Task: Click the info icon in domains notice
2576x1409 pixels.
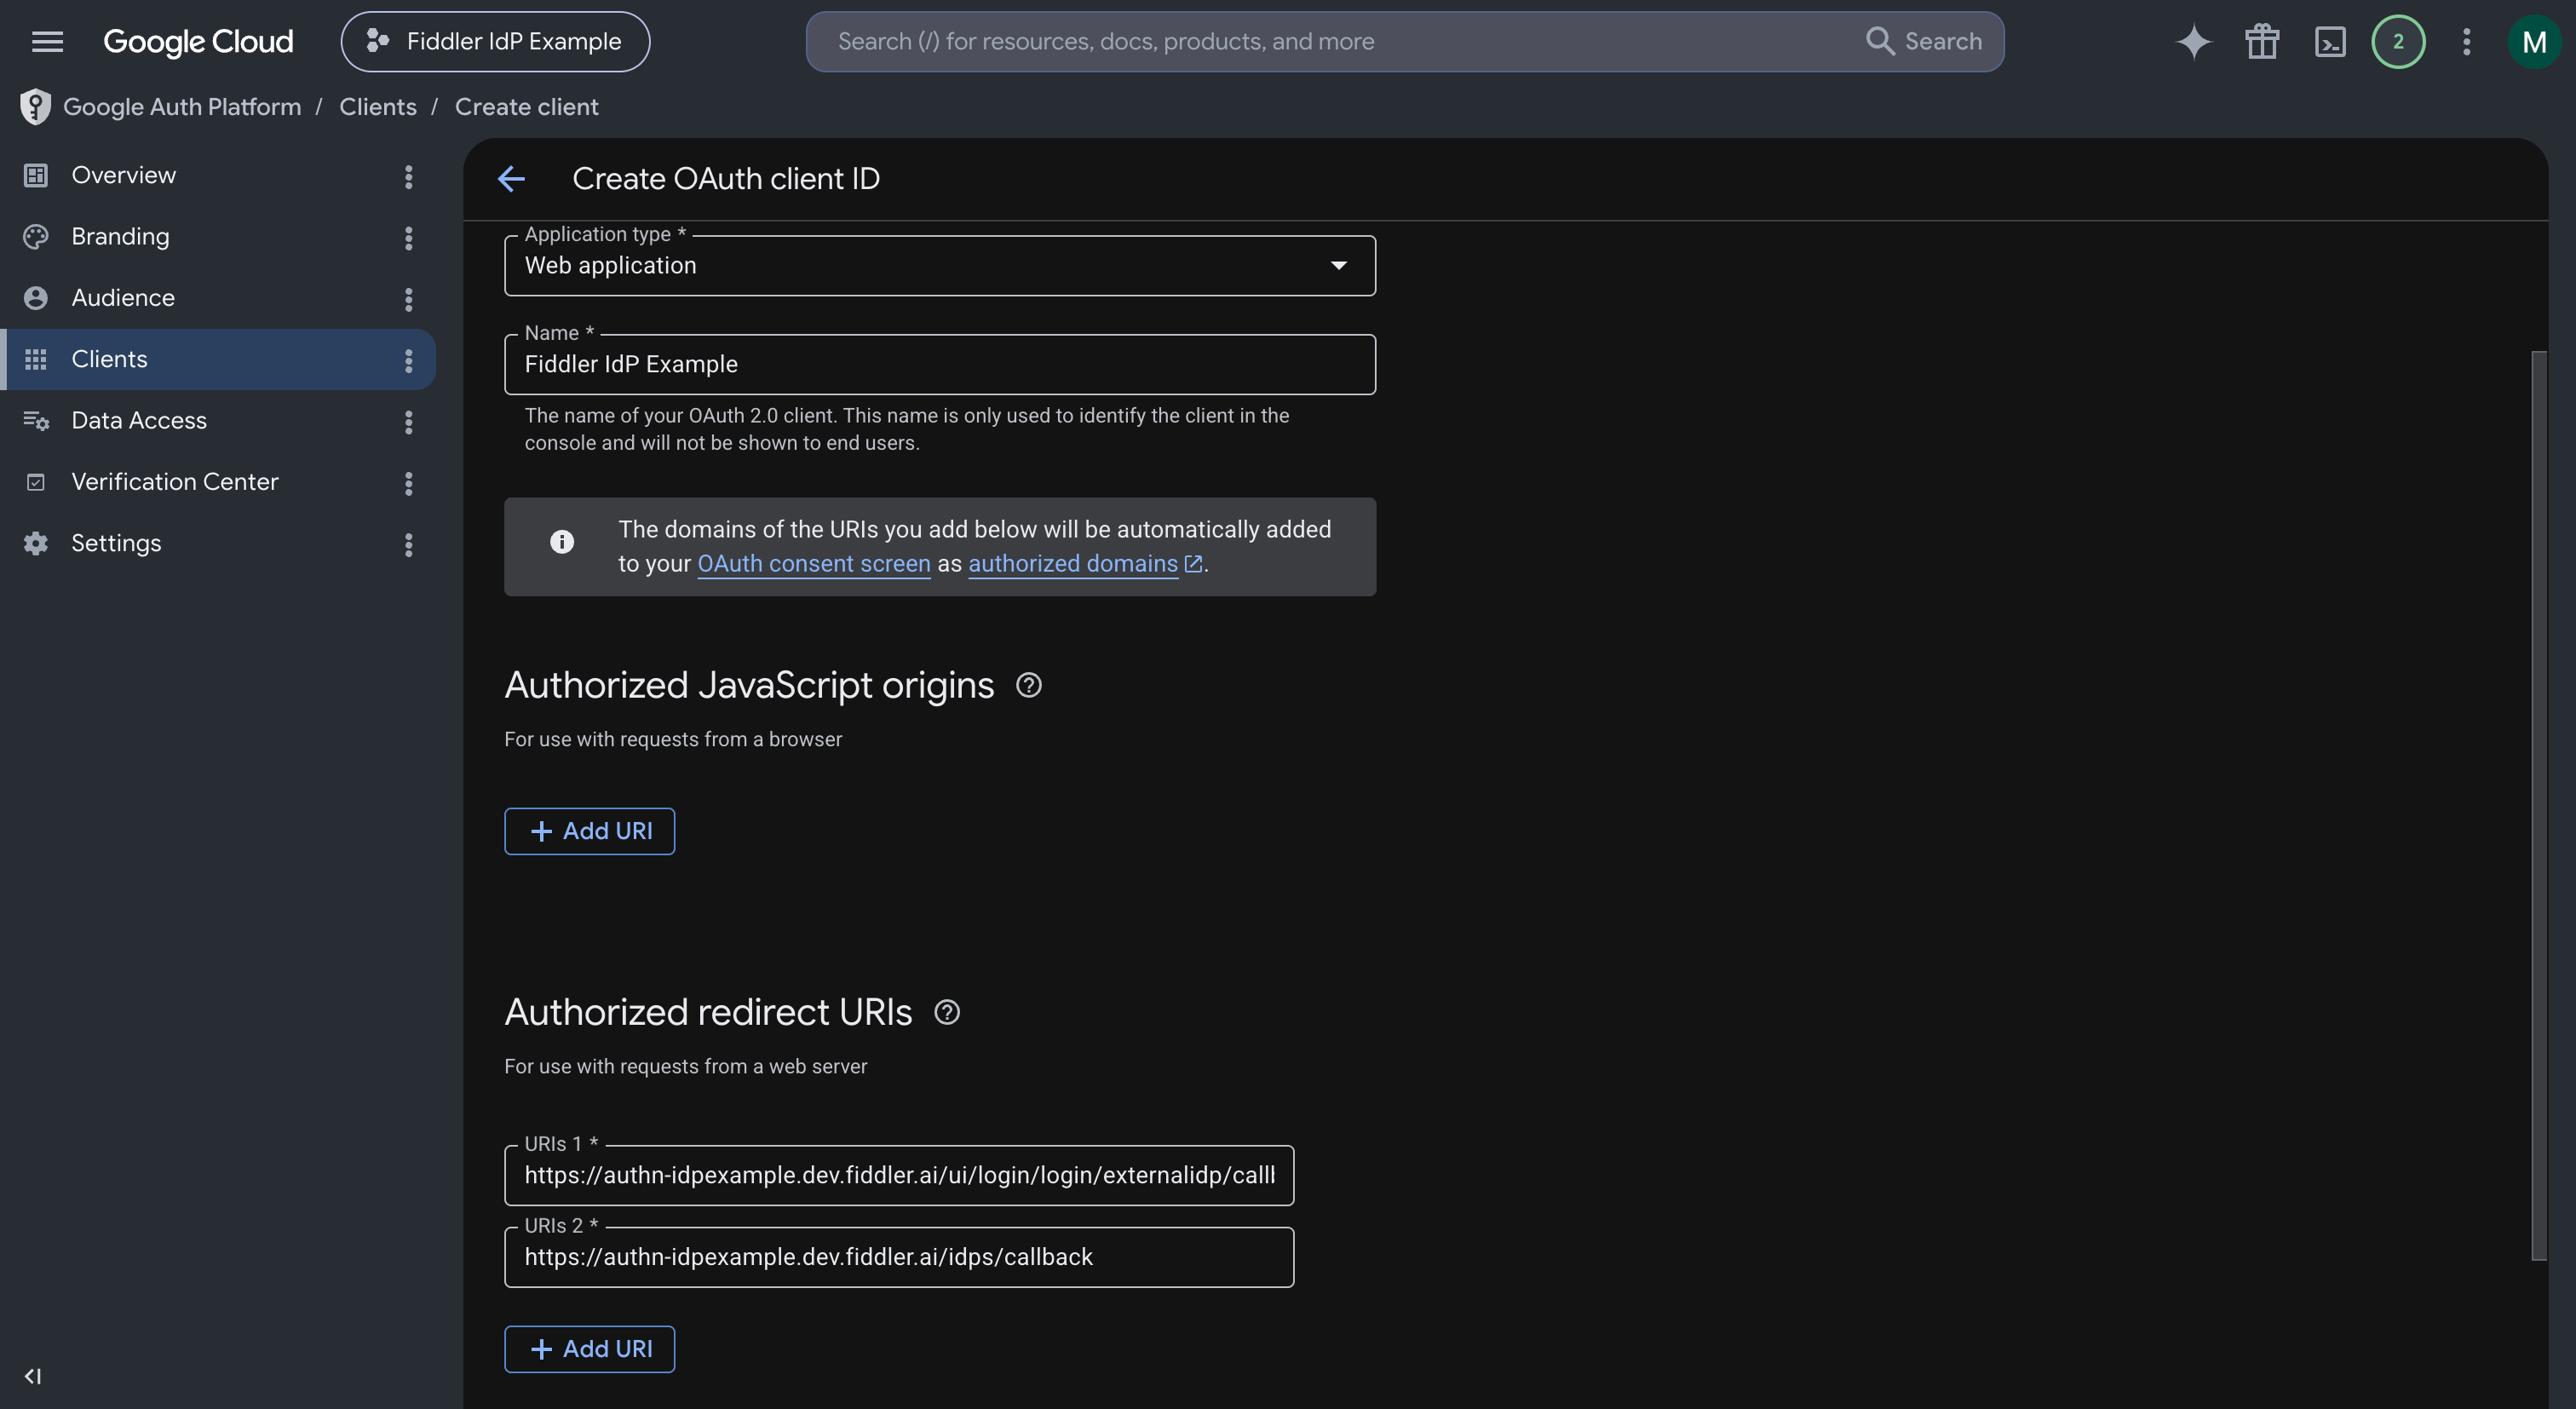Action: tap(562, 542)
